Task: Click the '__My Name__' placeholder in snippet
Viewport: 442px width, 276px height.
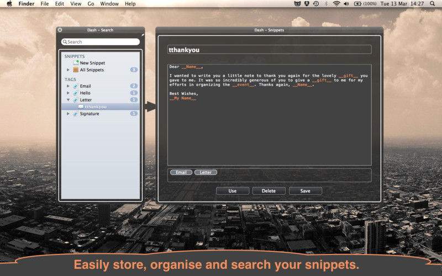Action: click(183, 98)
